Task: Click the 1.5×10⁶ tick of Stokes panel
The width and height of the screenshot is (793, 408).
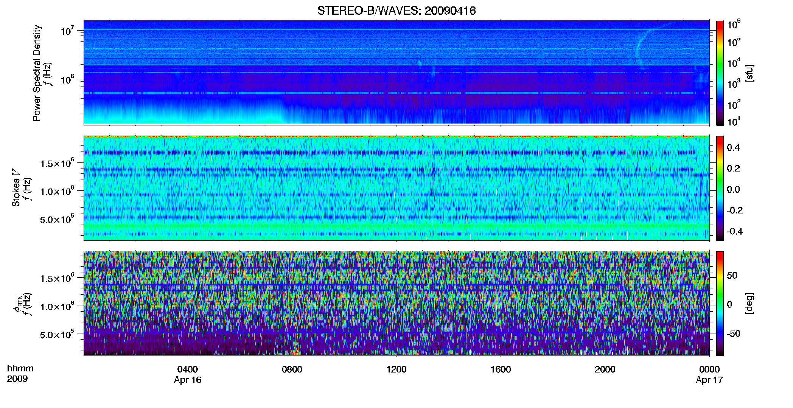Action: tap(57, 163)
